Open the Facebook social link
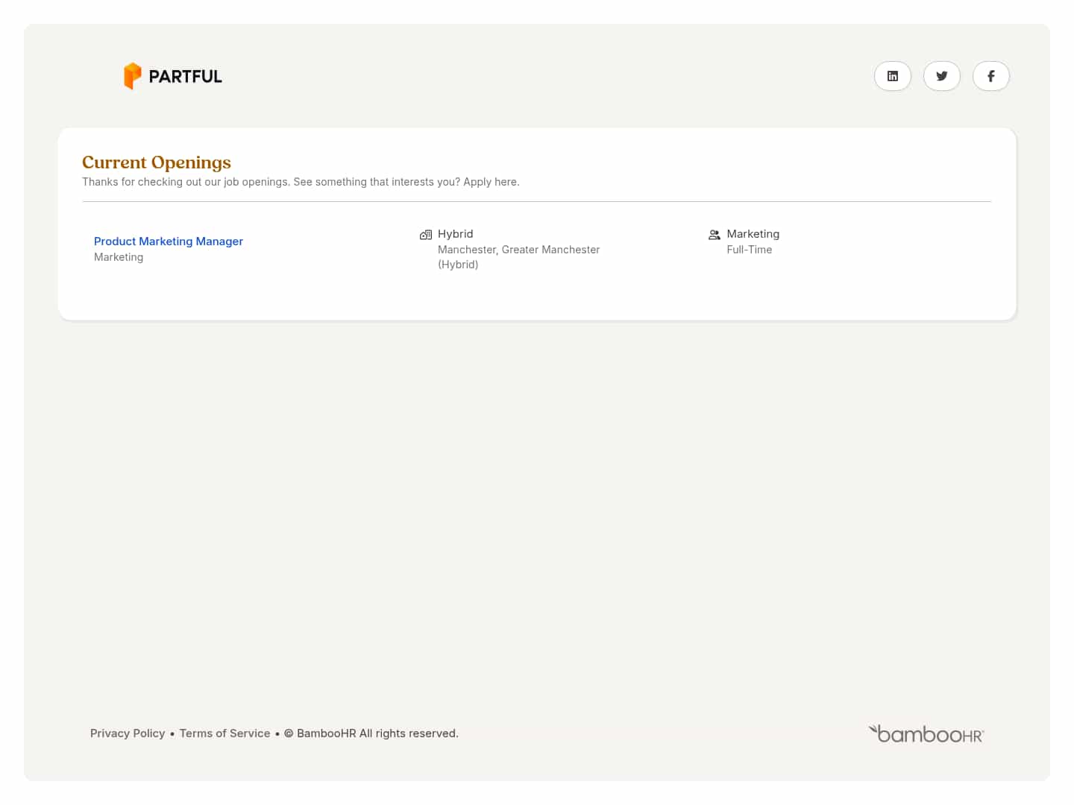This screenshot has width=1074, height=805. (x=990, y=76)
